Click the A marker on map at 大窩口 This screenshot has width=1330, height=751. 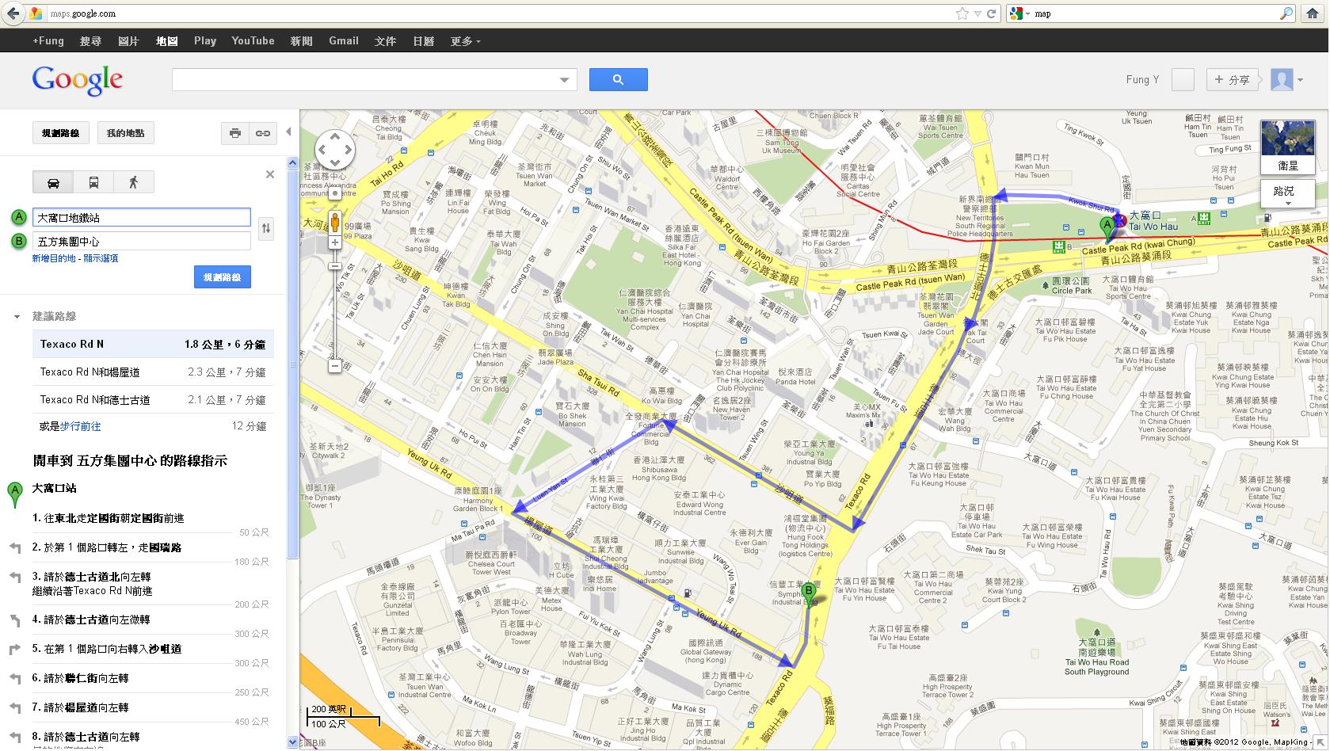click(x=1108, y=230)
